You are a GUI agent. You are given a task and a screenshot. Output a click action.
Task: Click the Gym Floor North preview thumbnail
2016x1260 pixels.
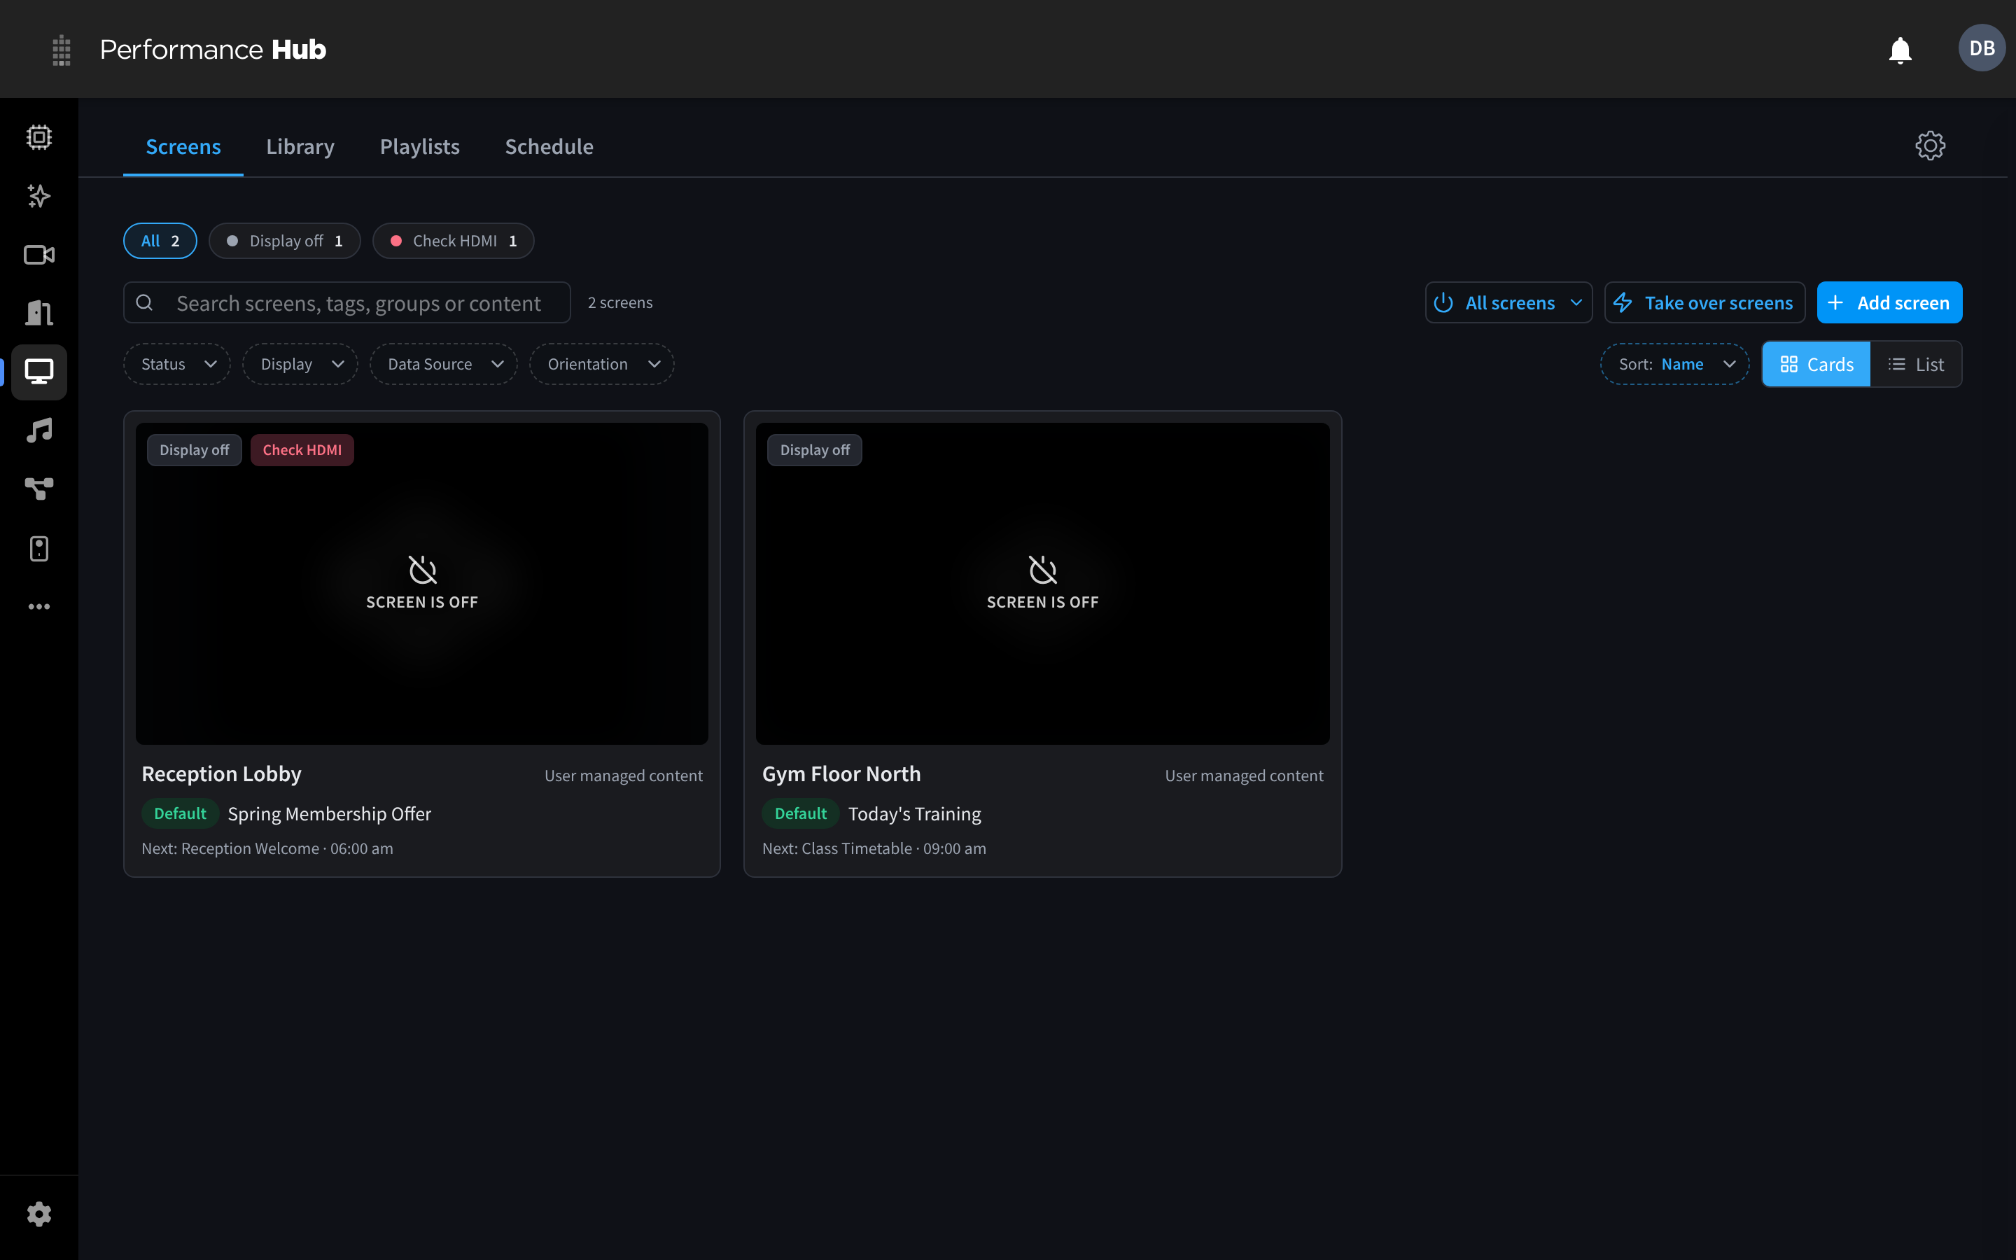click(x=1042, y=583)
